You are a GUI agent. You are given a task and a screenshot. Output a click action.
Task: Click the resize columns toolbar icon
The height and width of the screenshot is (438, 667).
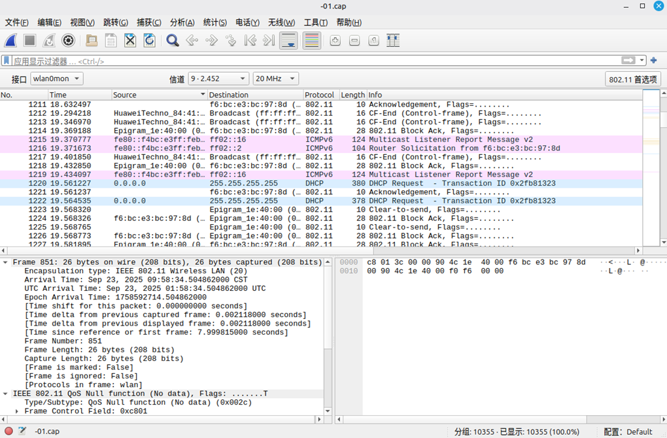(x=392, y=41)
